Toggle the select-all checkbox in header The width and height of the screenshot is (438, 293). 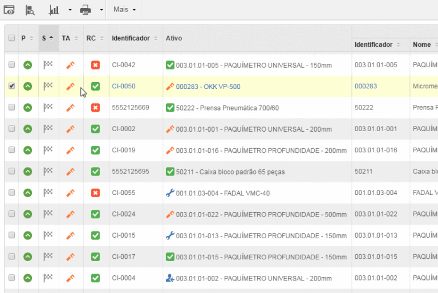click(11, 38)
